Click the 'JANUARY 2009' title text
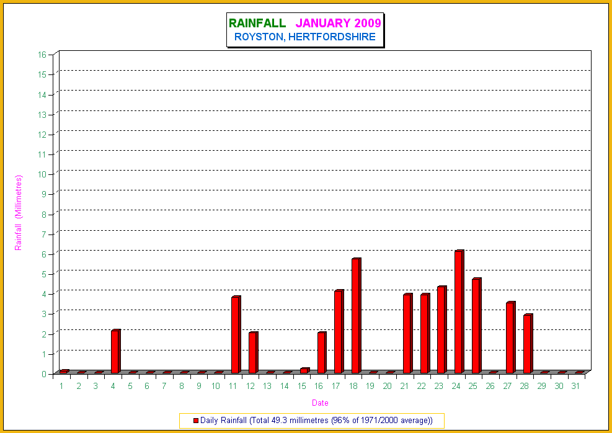 (338, 23)
